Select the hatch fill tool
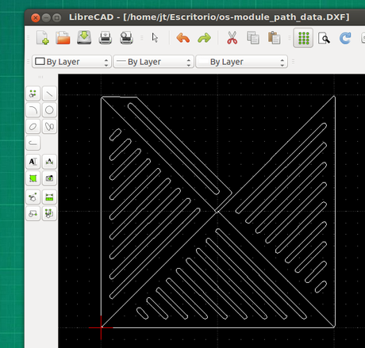The image size is (365, 348). coord(33,178)
